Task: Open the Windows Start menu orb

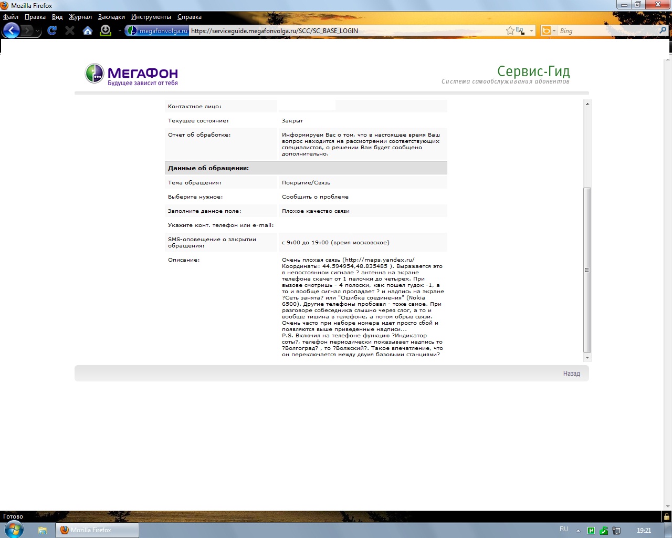Action: pyautogui.click(x=14, y=530)
